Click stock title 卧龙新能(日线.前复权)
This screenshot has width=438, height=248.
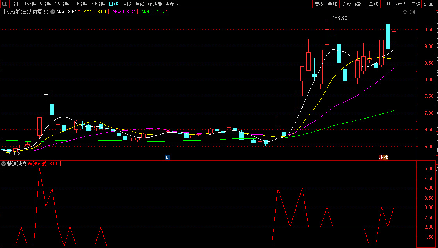coord(25,12)
